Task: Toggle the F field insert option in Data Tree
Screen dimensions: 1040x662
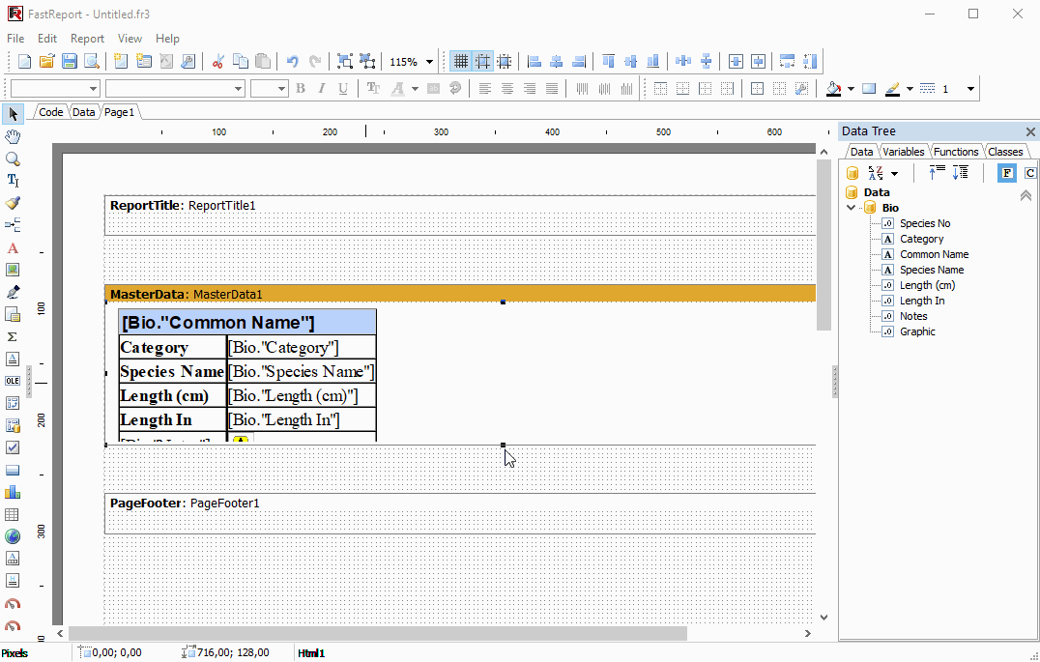Action: (1007, 173)
